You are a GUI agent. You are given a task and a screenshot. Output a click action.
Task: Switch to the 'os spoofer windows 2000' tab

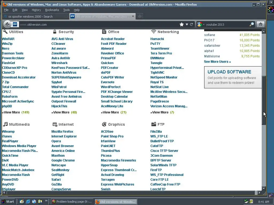coord(35,16)
